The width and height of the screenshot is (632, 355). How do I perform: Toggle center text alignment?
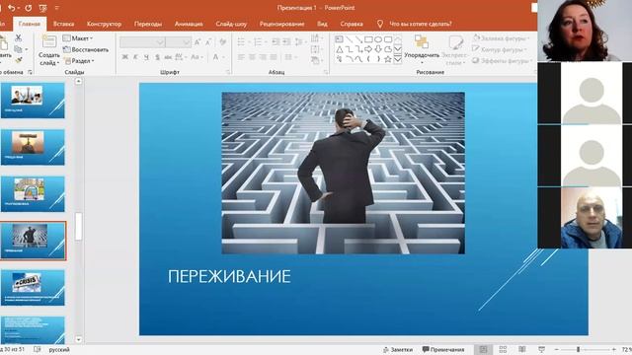click(252, 57)
